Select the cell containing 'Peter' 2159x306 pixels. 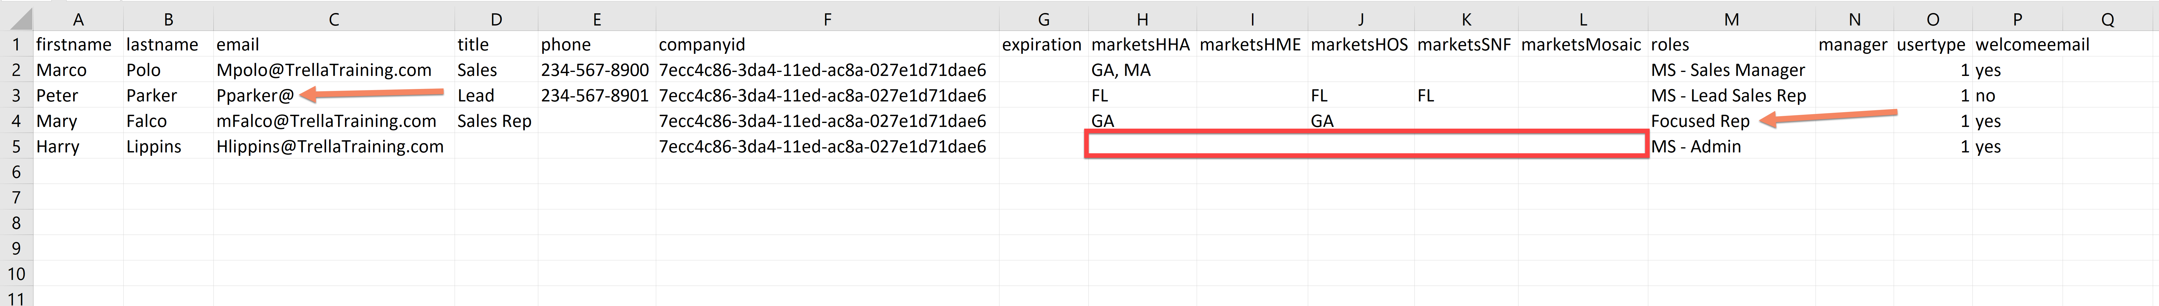pos(78,95)
